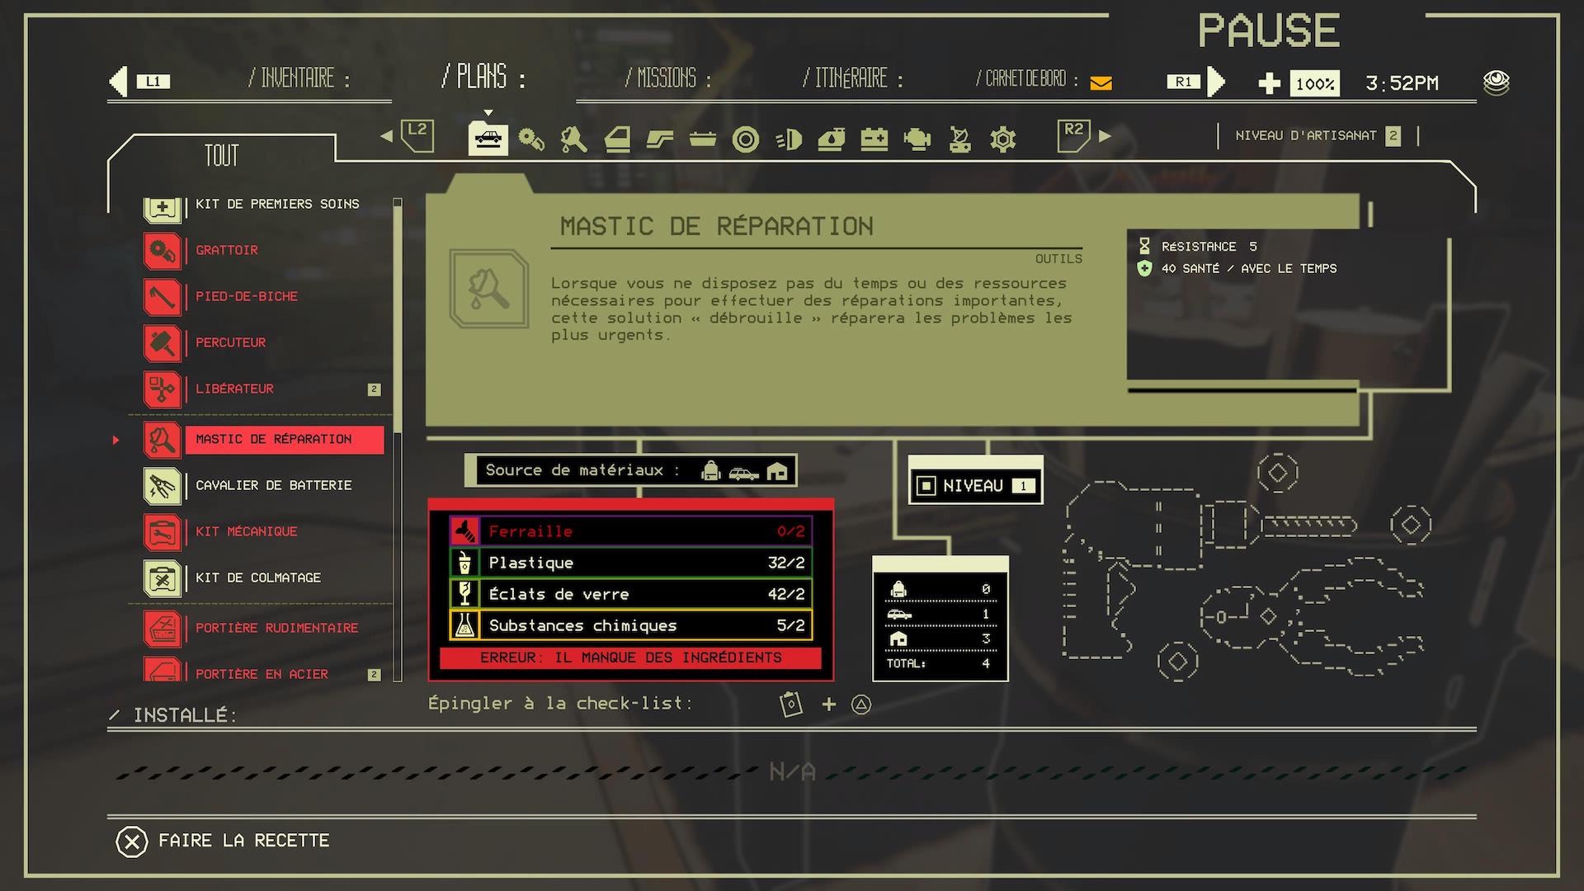This screenshot has width=1584, height=891.
Task: Open the battery category icon
Action: [874, 139]
